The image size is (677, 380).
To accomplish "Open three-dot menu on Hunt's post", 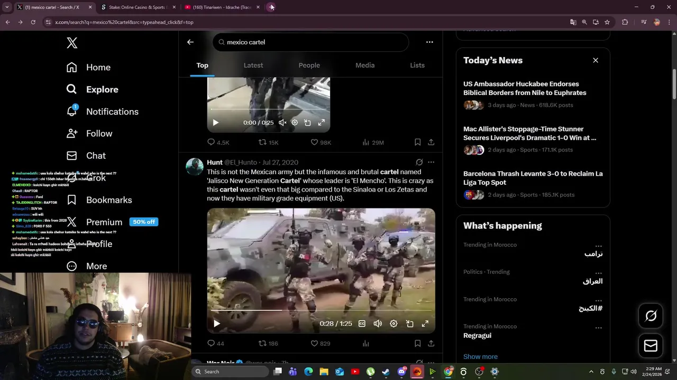I will pos(431,162).
